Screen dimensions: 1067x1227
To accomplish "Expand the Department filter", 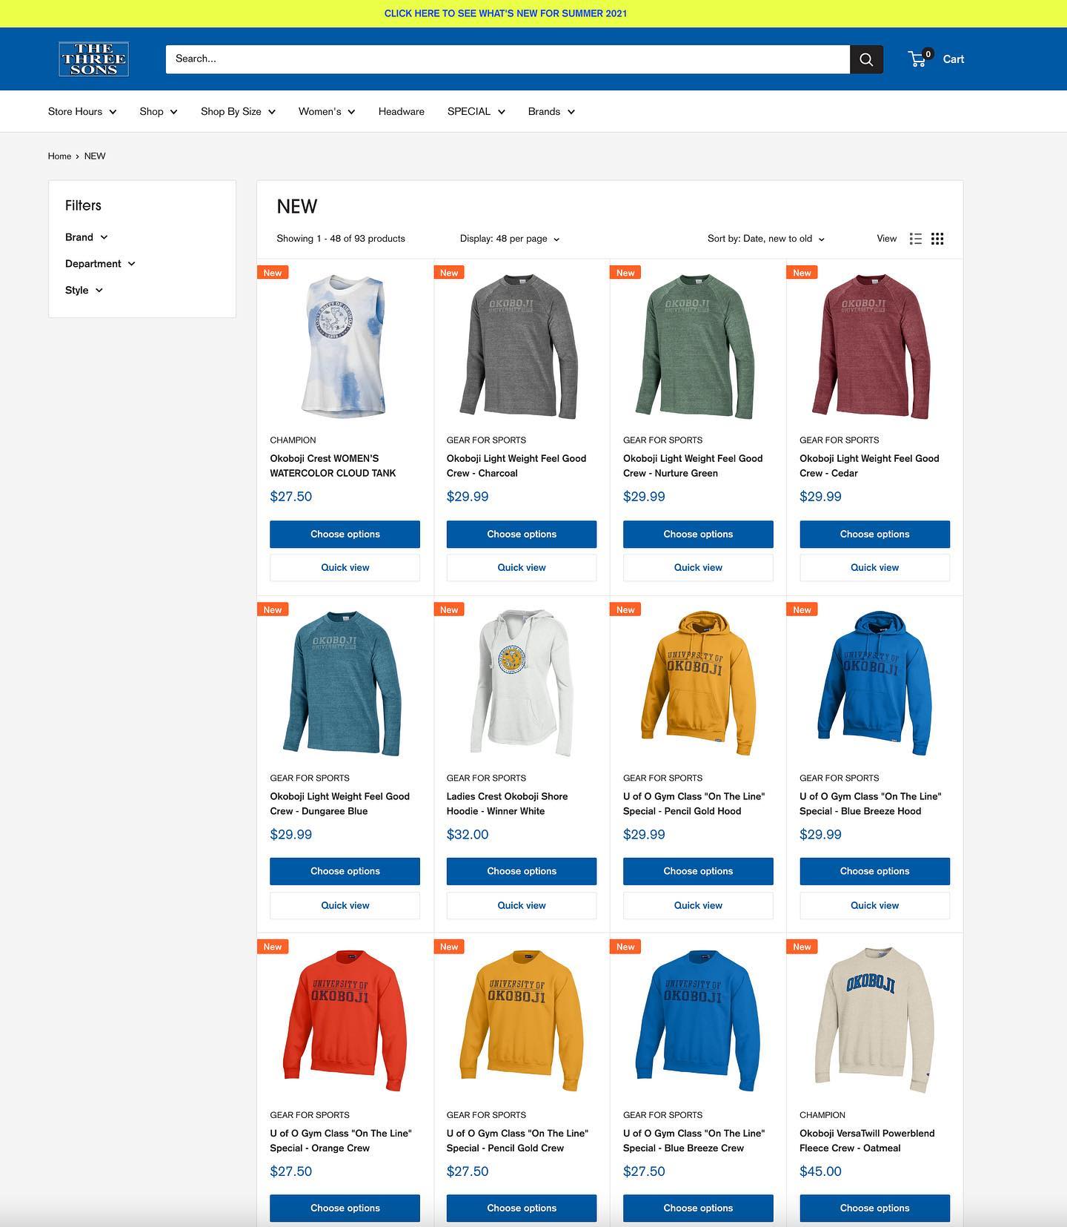I will (100, 264).
